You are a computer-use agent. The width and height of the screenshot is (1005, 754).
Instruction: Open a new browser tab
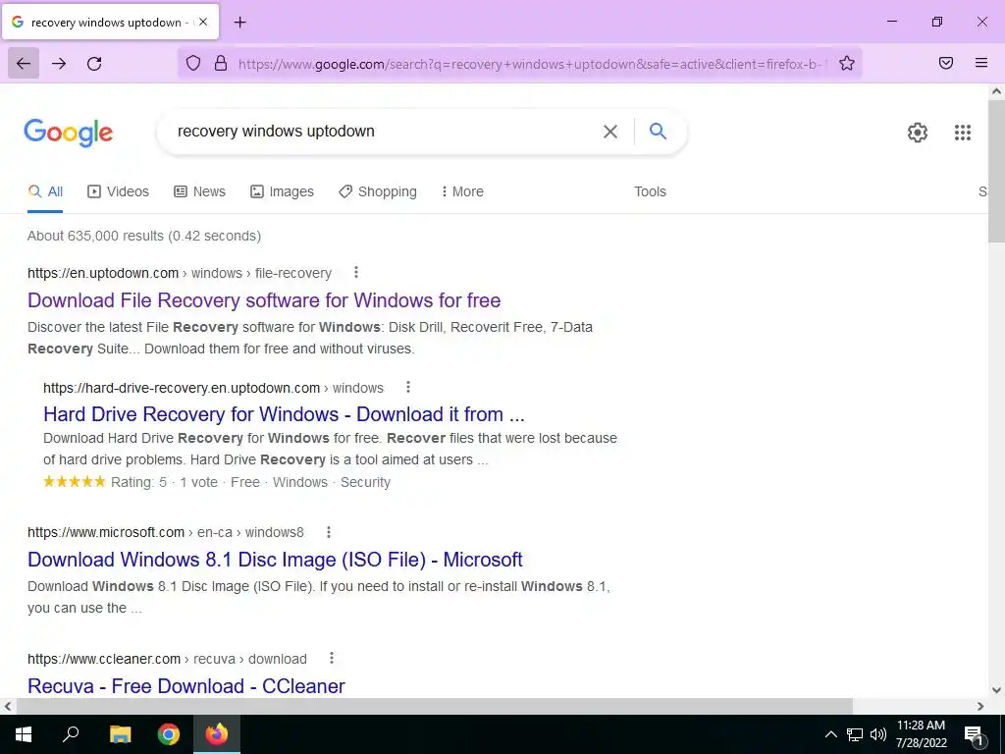[x=239, y=22]
